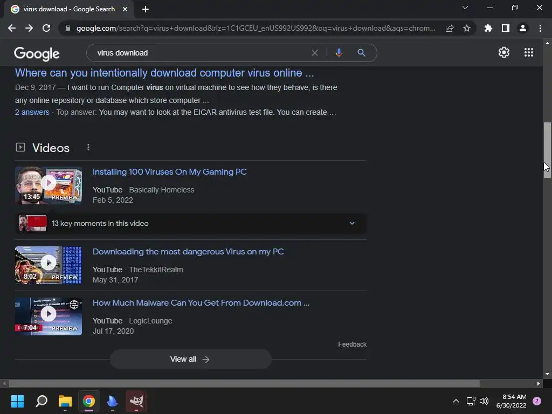Viewport: 552px width, 414px height.
Task: Click horizontal scrollbar right arrow
Action: point(539,383)
